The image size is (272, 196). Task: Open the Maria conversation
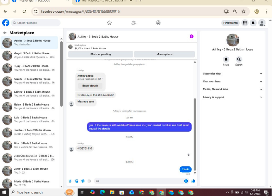[x=29, y=184]
